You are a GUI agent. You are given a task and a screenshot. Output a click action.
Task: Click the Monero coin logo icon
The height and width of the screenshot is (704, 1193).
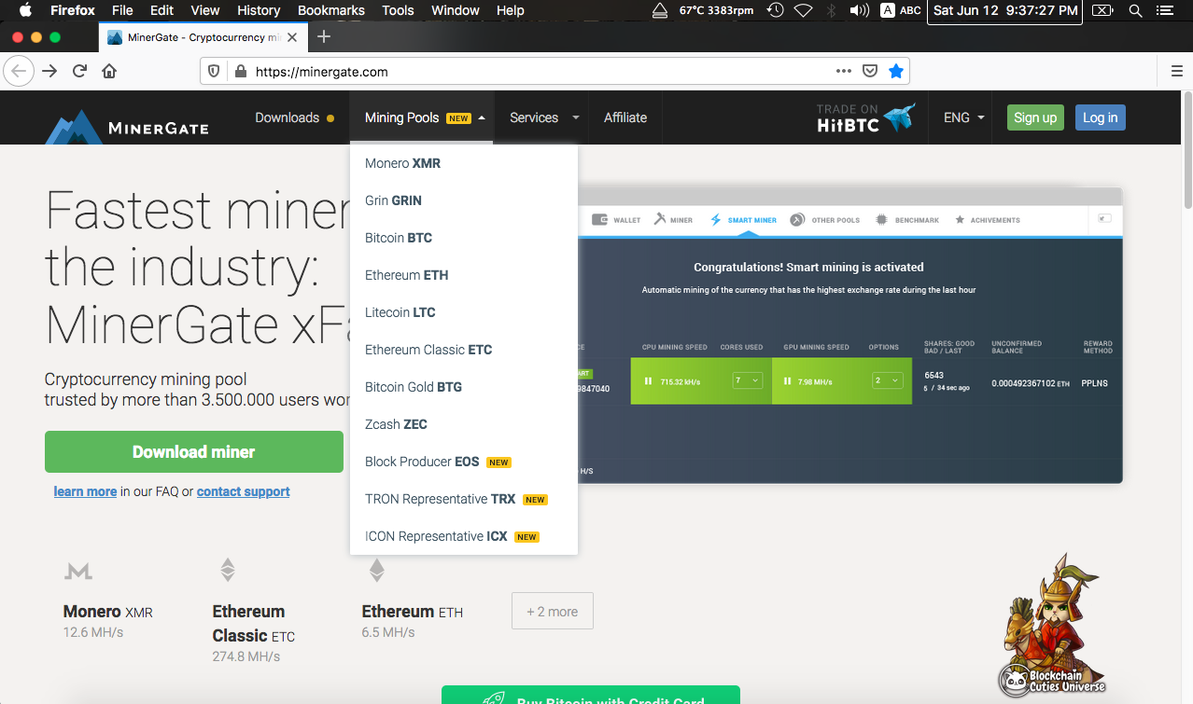tap(78, 571)
